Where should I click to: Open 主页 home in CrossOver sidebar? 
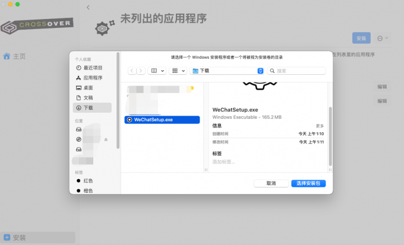[x=14, y=56]
